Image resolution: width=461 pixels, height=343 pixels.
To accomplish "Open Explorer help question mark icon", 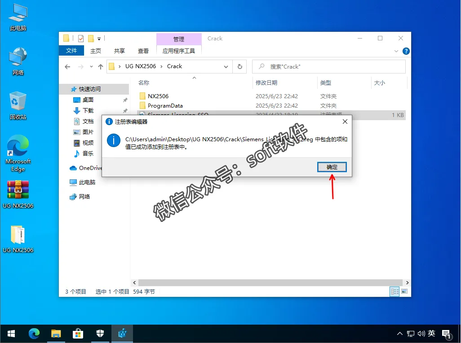I will 406,51.
